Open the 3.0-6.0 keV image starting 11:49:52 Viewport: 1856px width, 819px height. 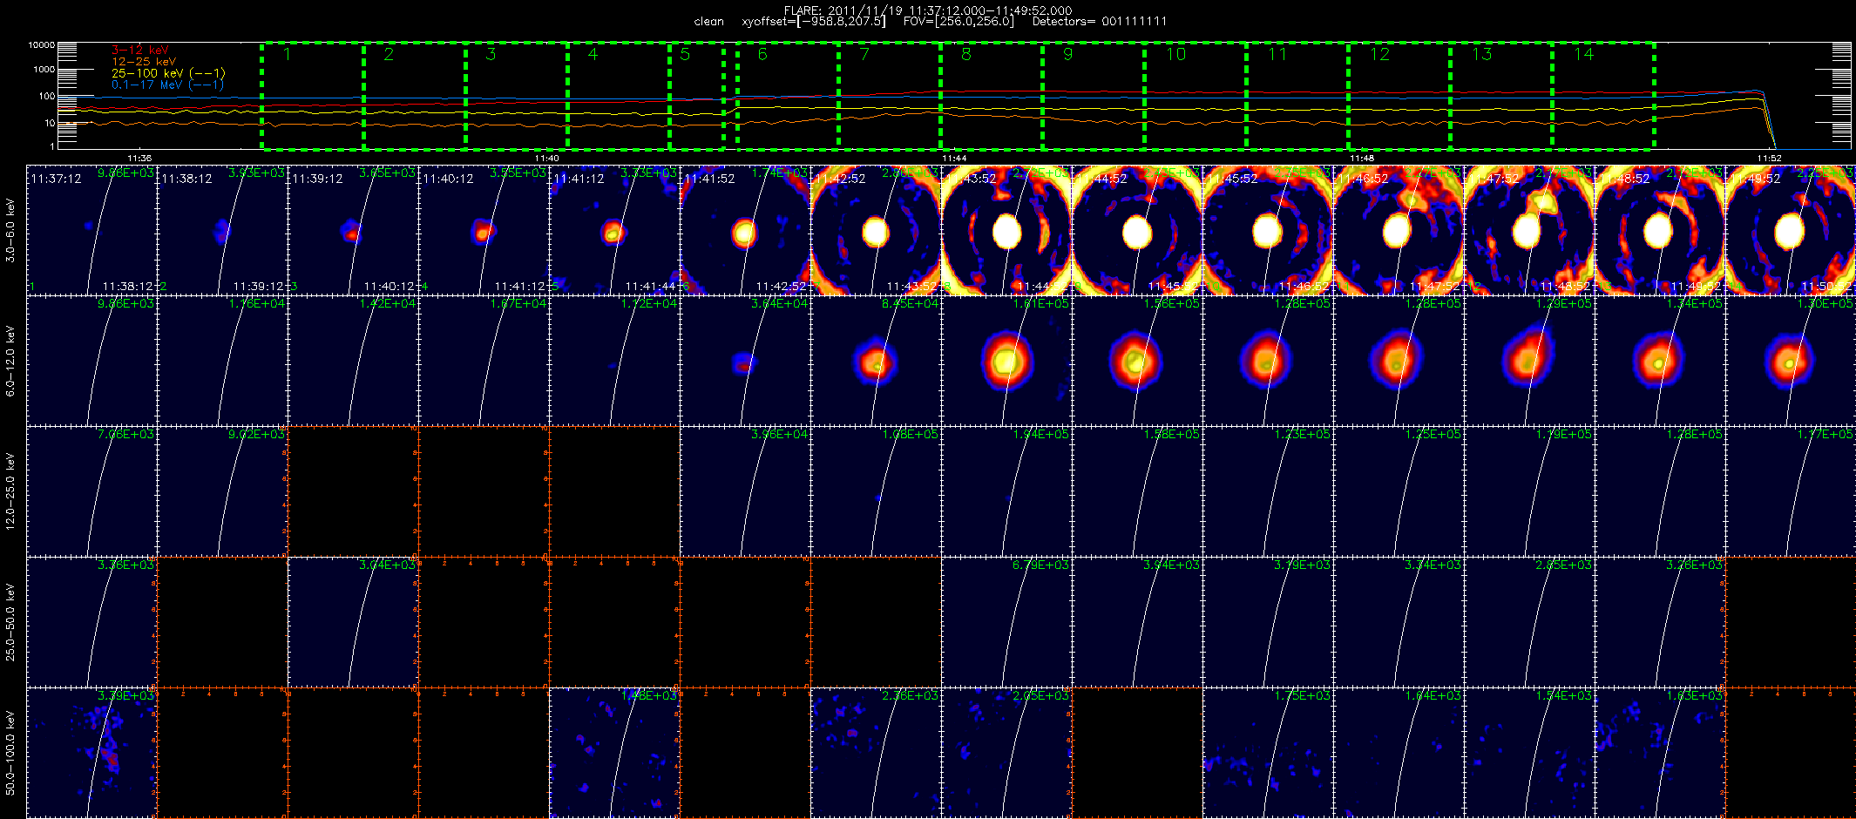[x=1791, y=230]
